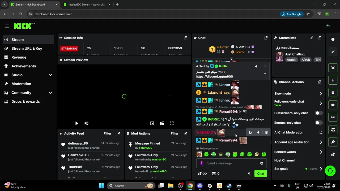This screenshot has width=340, height=191.
Task: Open Drops & rewards page
Action: 28,102
